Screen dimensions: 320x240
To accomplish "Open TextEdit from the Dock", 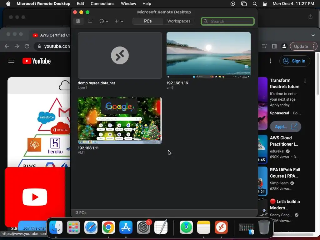I will [x=161, y=227].
